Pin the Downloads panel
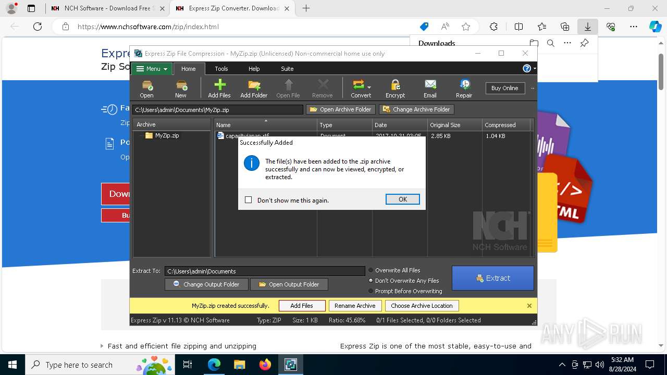667x375 pixels. pyautogui.click(x=585, y=43)
